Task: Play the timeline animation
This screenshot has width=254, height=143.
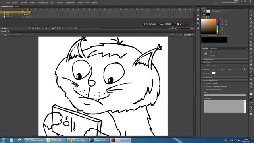Action: (x=37, y=28)
